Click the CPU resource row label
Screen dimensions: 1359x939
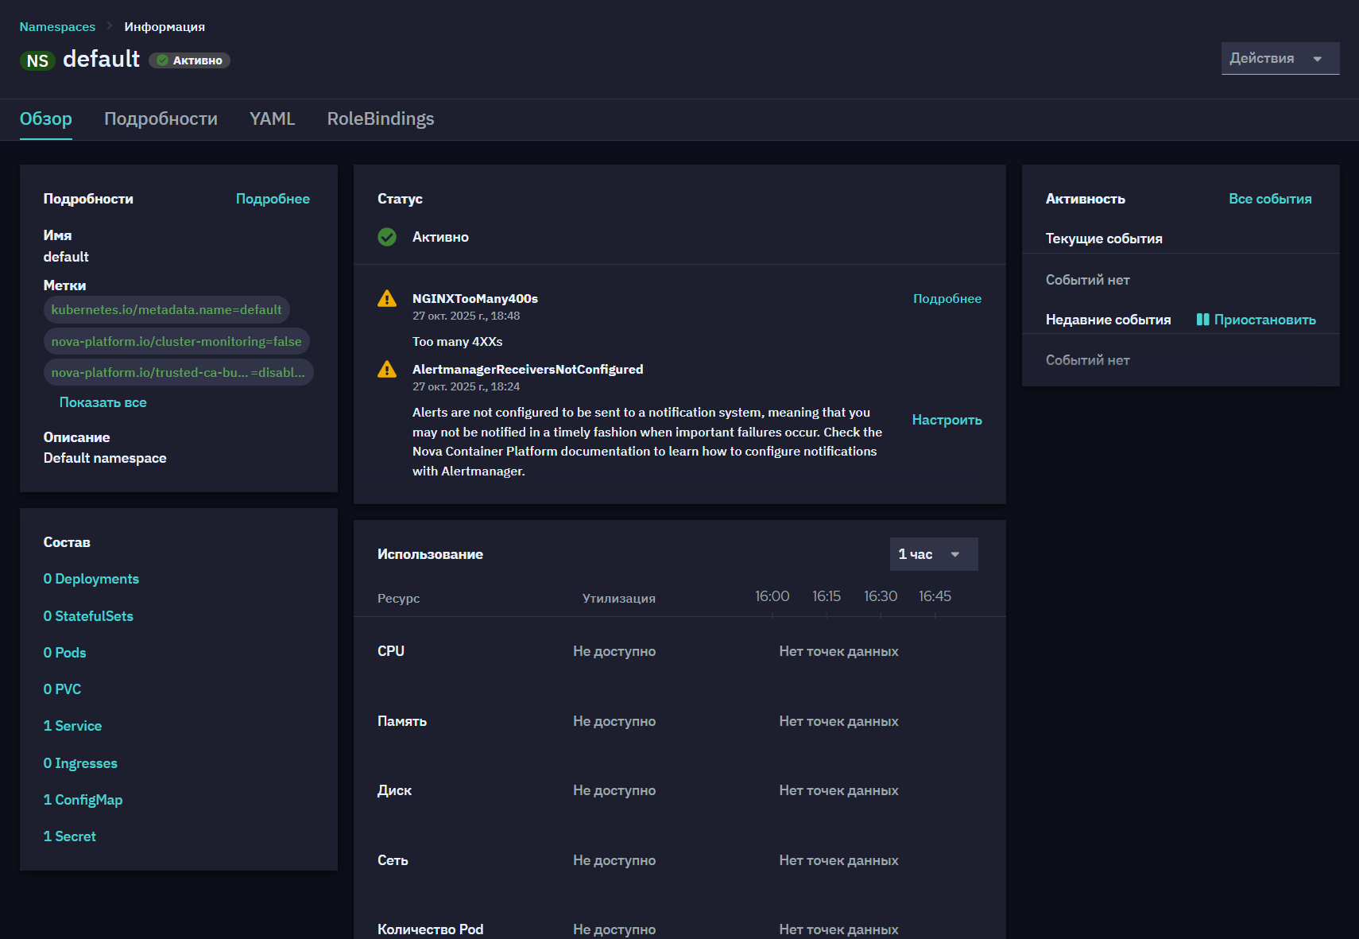coord(391,651)
